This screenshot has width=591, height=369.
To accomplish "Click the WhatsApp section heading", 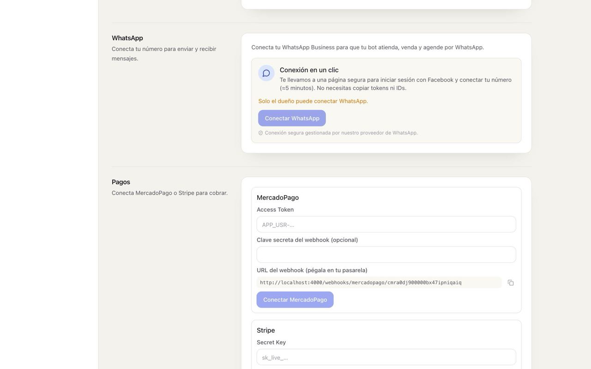I will click(127, 38).
